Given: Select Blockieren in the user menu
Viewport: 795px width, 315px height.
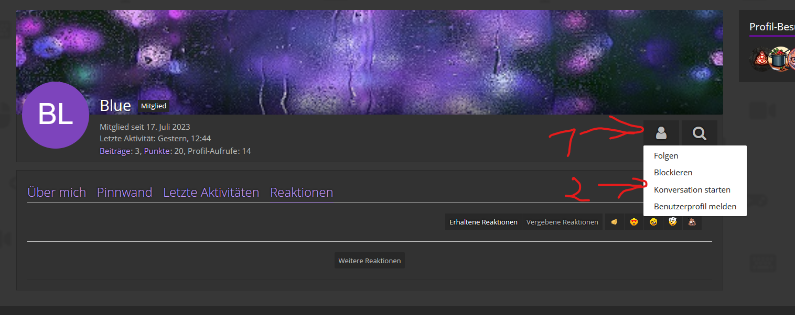Looking at the screenshot, I should pyautogui.click(x=673, y=172).
